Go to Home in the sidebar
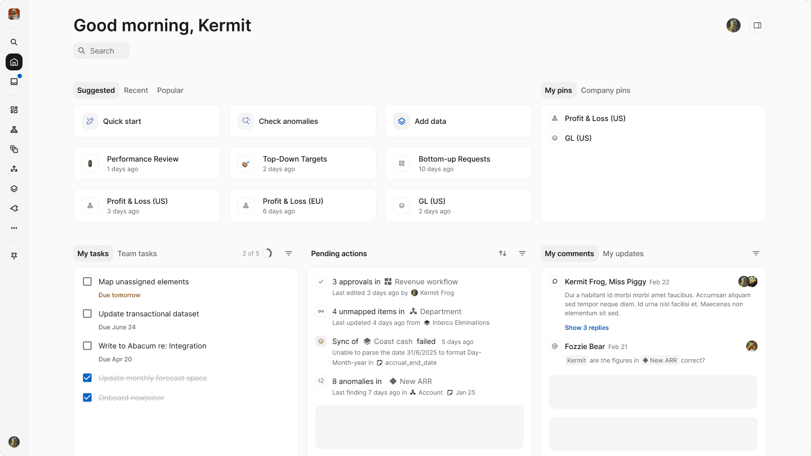The height and width of the screenshot is (456, 811). [x=14, y=62]
